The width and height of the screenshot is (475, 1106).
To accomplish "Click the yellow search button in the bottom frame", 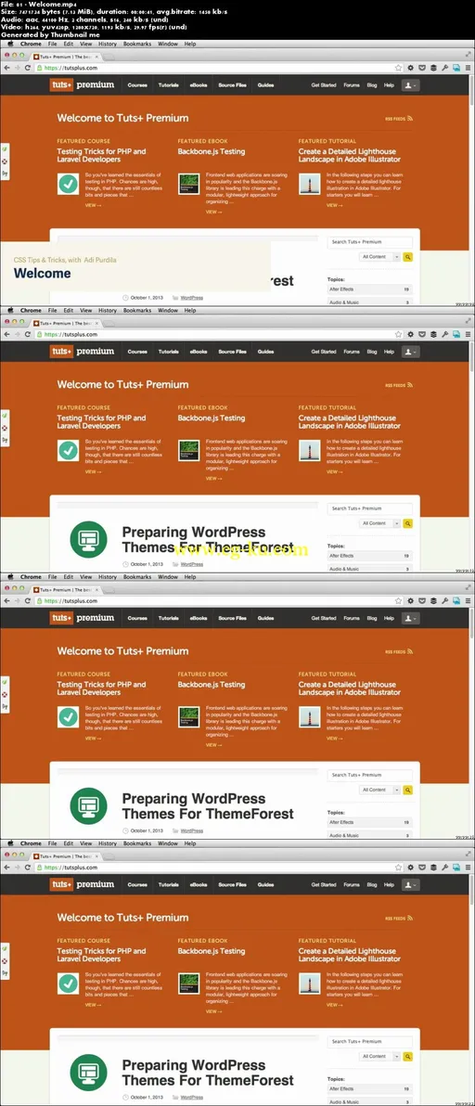I will click(407, 1057).
